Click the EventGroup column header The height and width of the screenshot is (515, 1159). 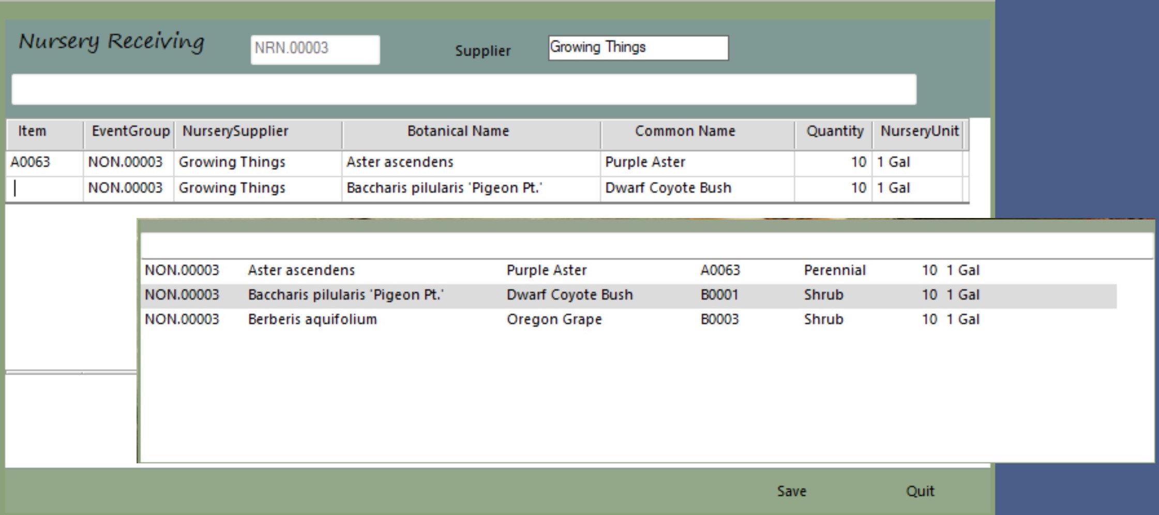[x=129, y=132]
